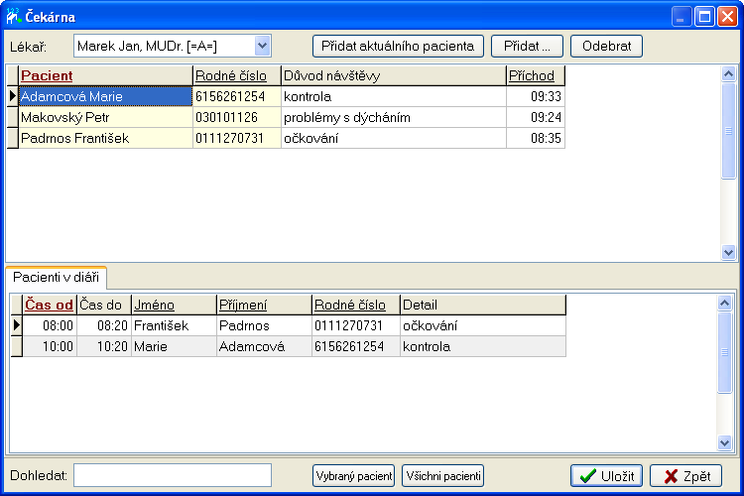Click Vybraný pacient button
The image size is (744, 496).
353,476
